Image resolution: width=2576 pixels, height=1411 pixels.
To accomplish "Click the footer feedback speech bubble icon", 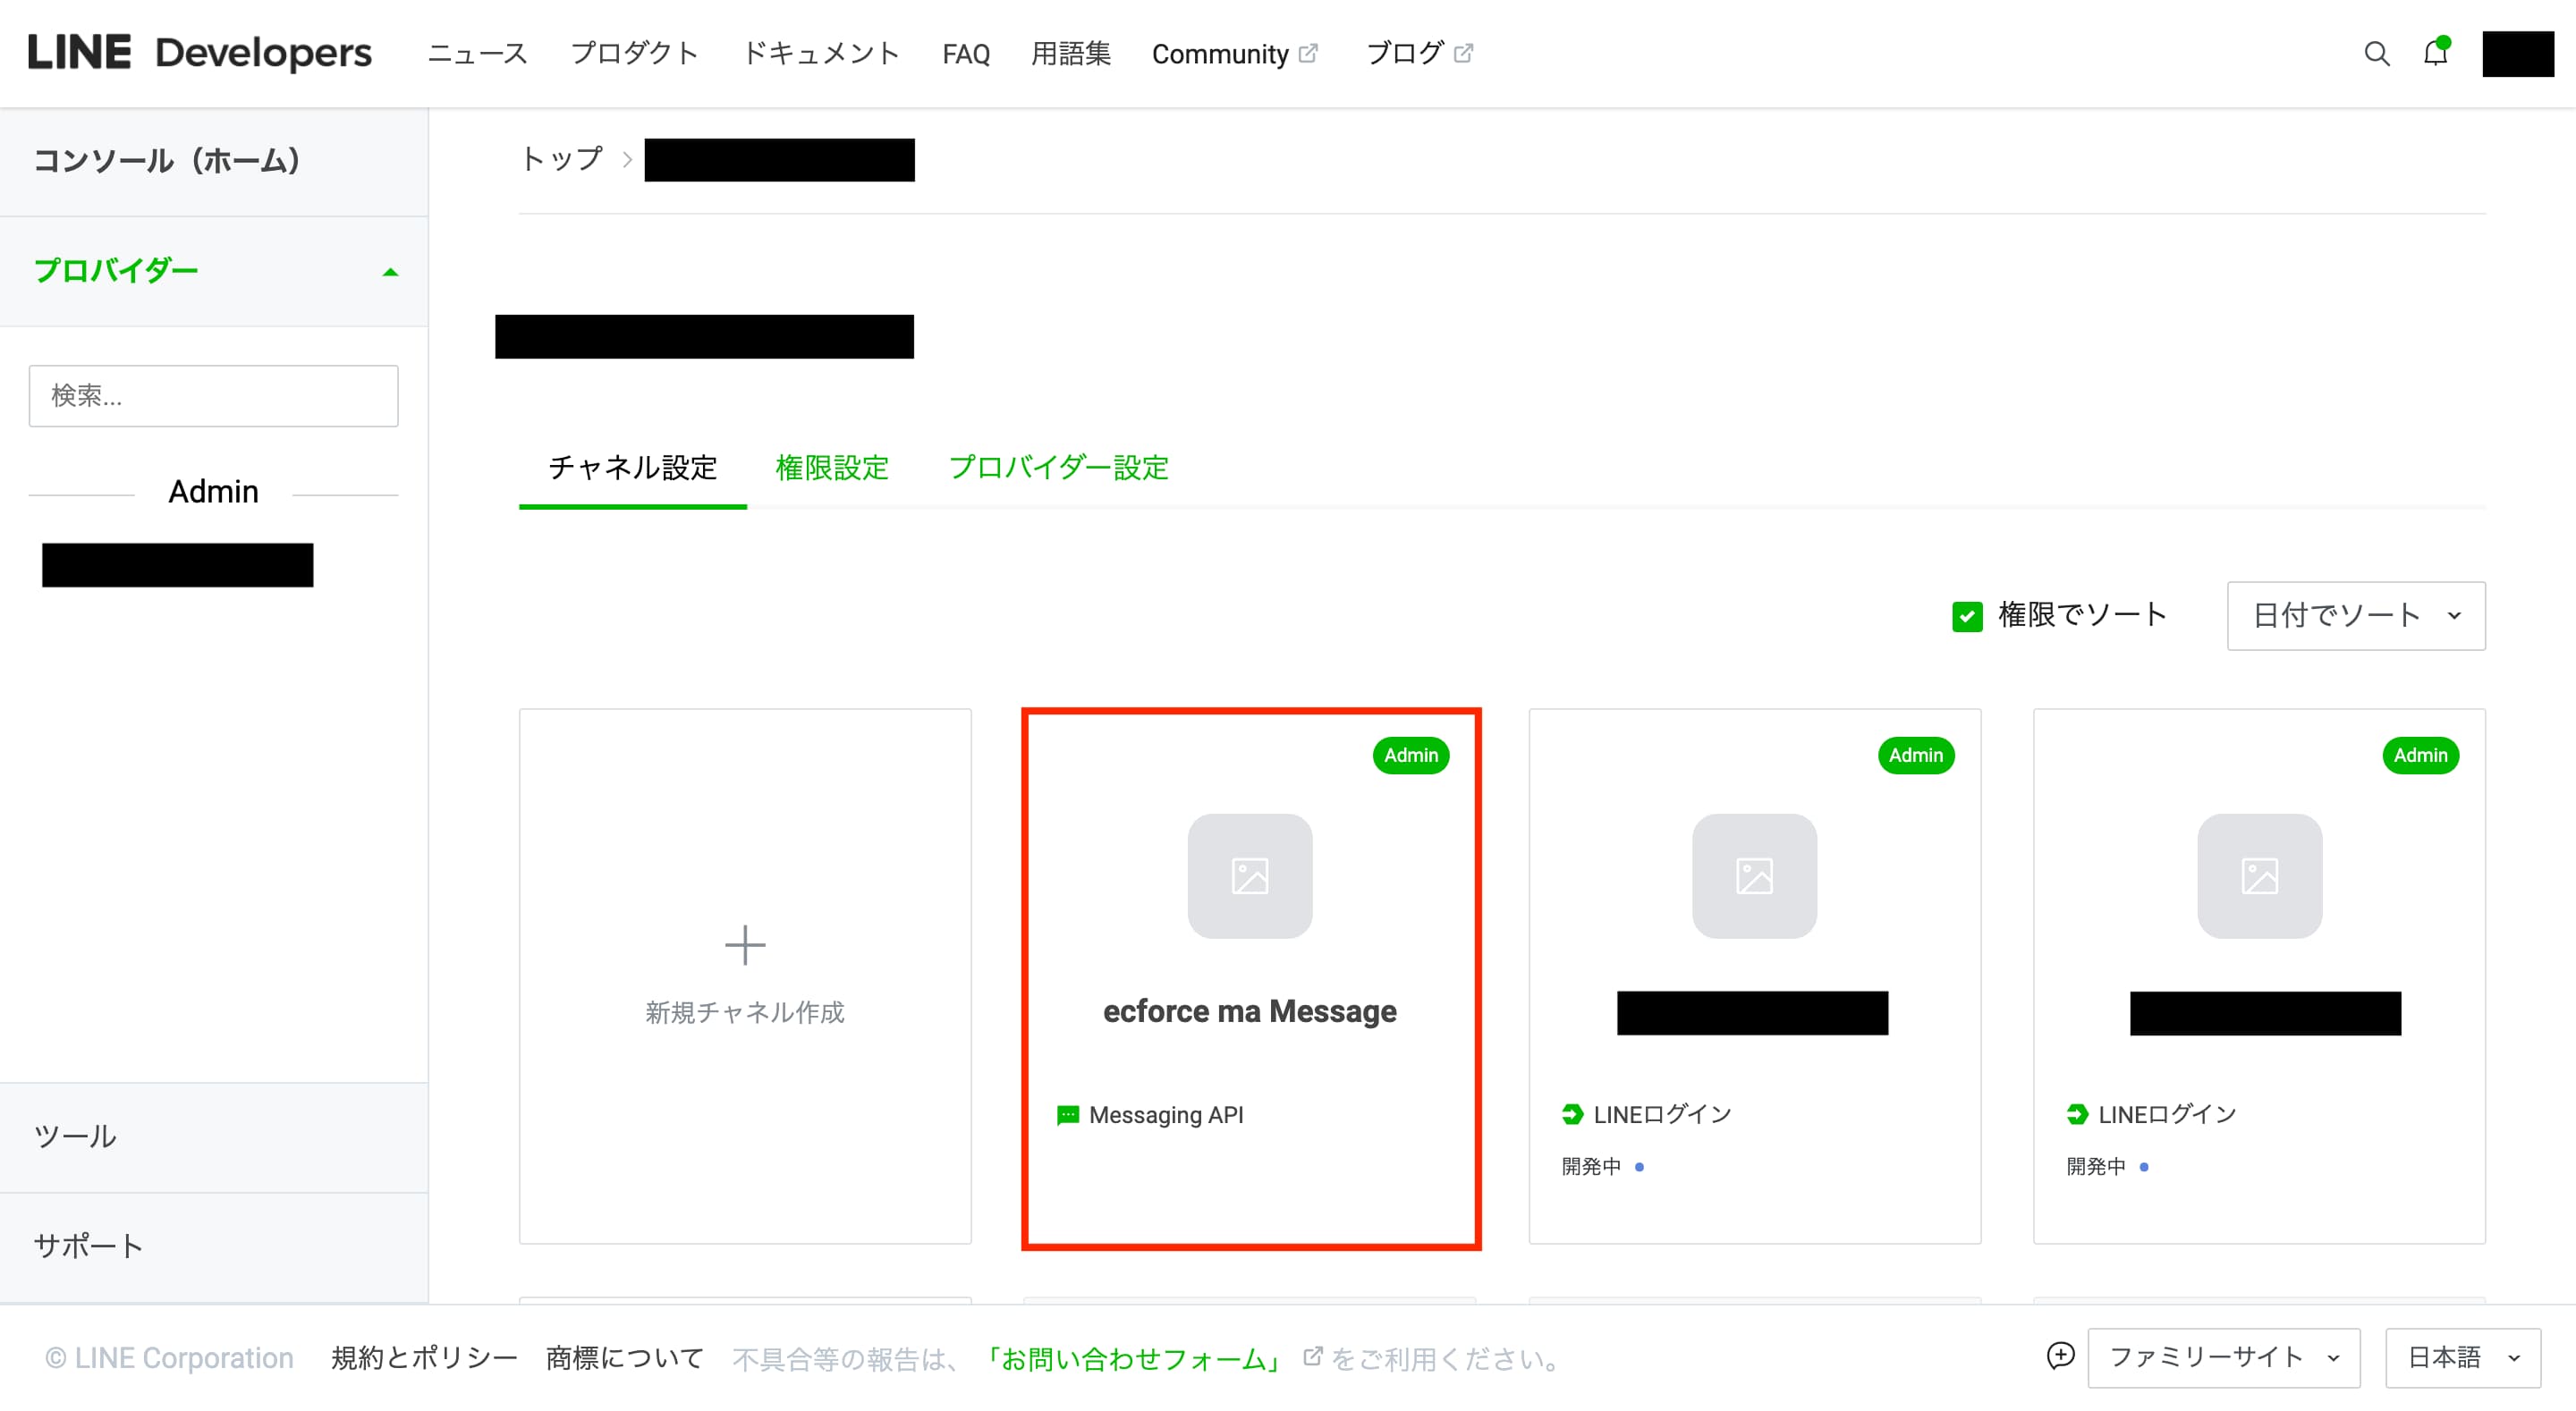I will click(2060, 1356).
